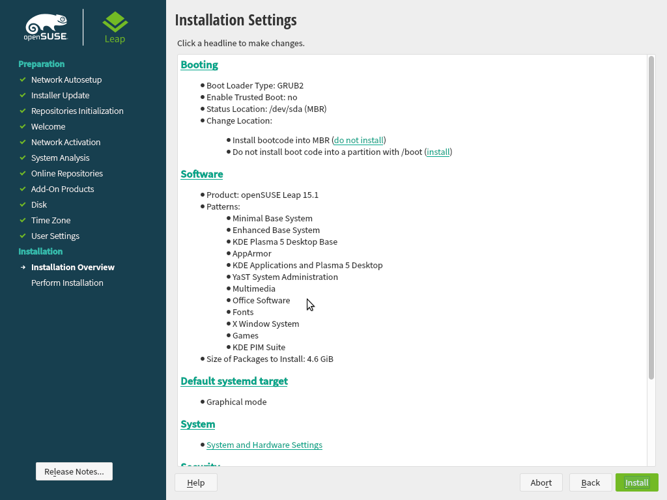The image size is (667, 500).
Task: Click 'KDE Plasma 5 Desktop Base' pattern
Action: (x=285, y=242)
